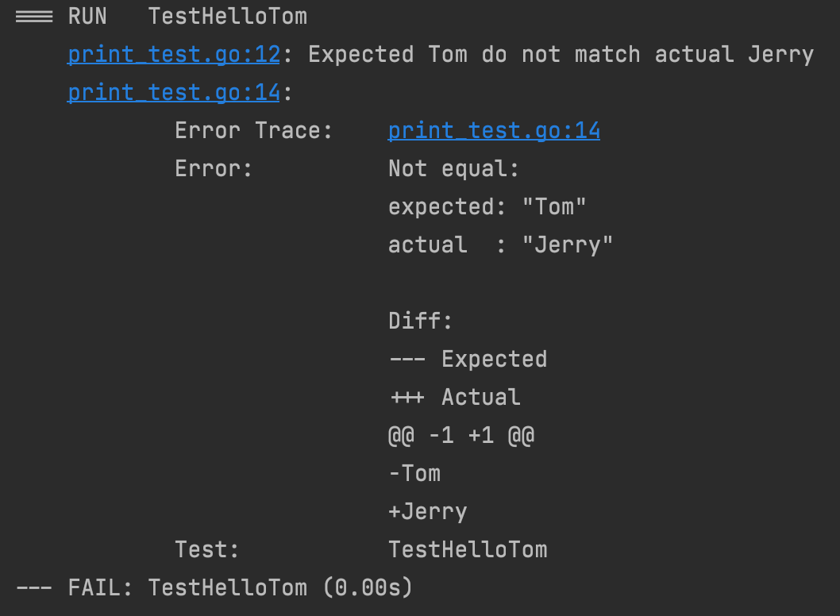Click TestHelloTom beside the Test label
The height and width of the screenshot is (616, 840).
coord(467,549)
